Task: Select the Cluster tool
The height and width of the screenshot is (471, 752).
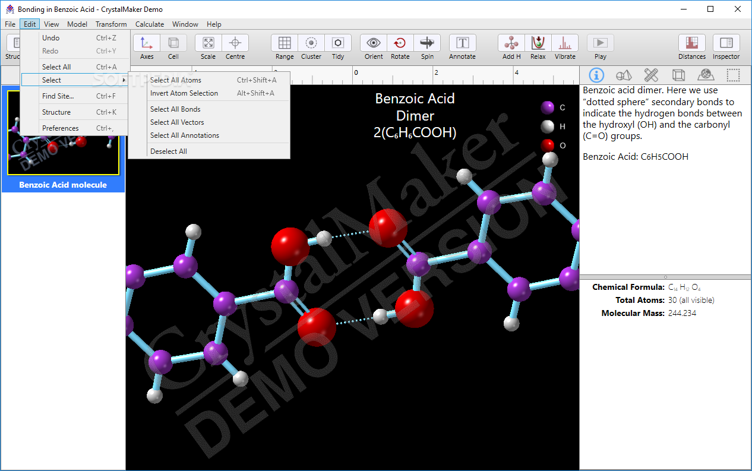Action: pos(311,43)
